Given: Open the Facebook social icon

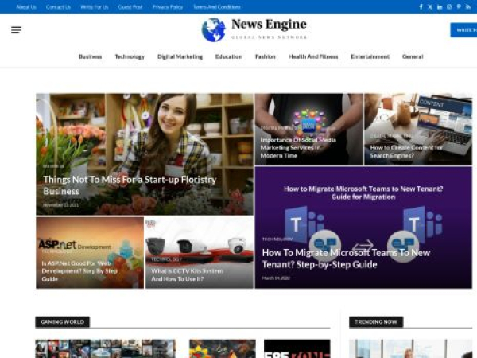Looking at the screenshot, I should pyautogui.click(x=421, y=6).
